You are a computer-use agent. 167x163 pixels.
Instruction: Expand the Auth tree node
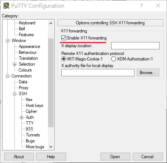[x=21, y=117]
